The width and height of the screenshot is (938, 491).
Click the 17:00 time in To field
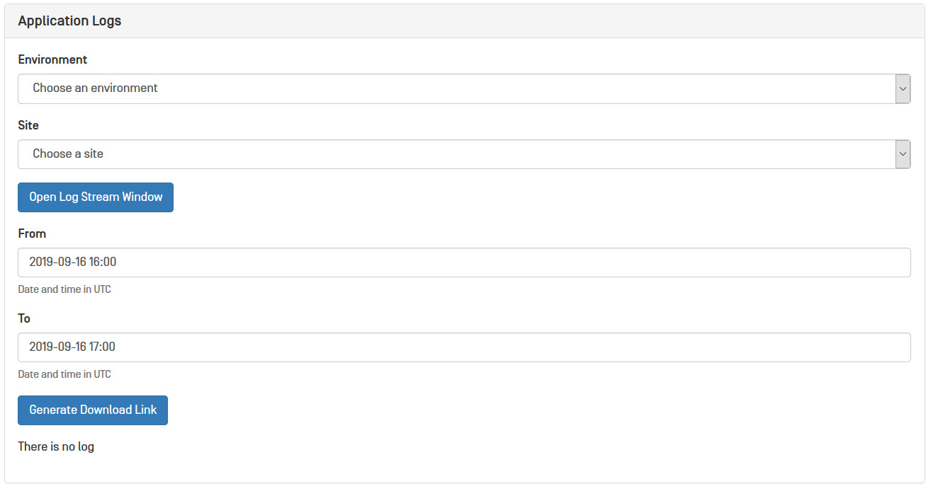(103, 347)
